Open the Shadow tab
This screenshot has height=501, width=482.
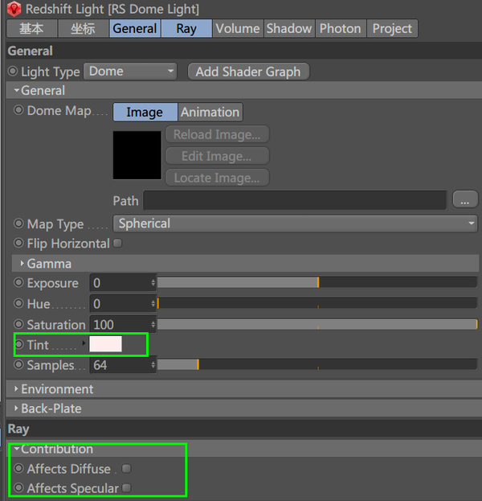pyautogui.click(x=289, y=28)
